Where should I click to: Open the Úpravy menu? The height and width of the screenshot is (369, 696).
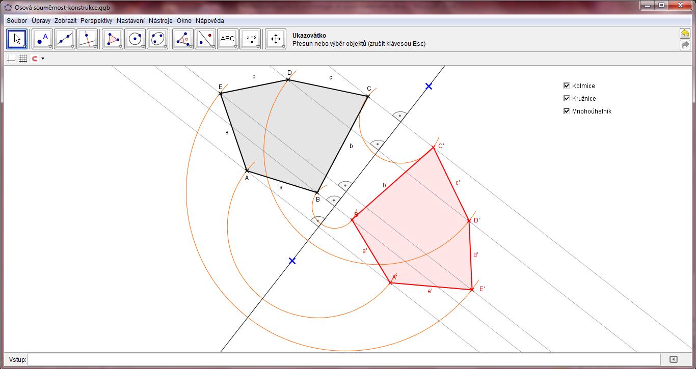pos(41,21)
